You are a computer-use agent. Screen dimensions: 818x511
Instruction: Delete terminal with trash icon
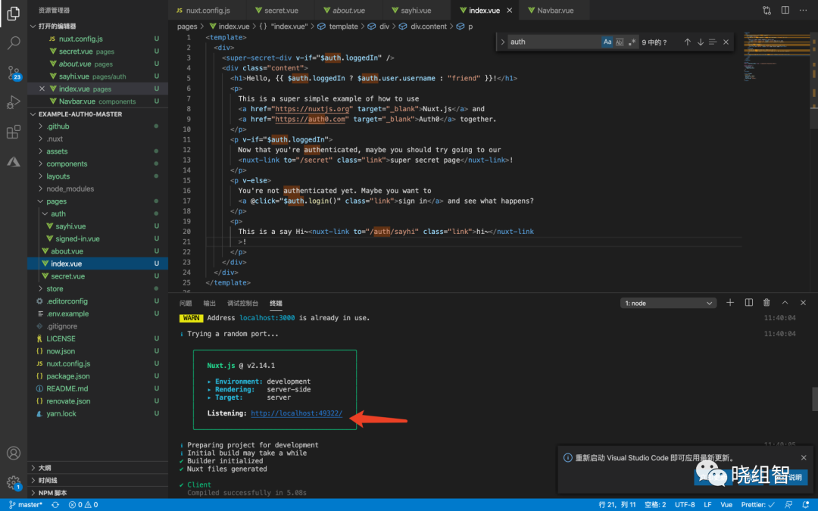[x=766, y=303]
